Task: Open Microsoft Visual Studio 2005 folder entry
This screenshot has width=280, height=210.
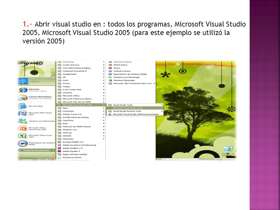Action: [81, 105]
